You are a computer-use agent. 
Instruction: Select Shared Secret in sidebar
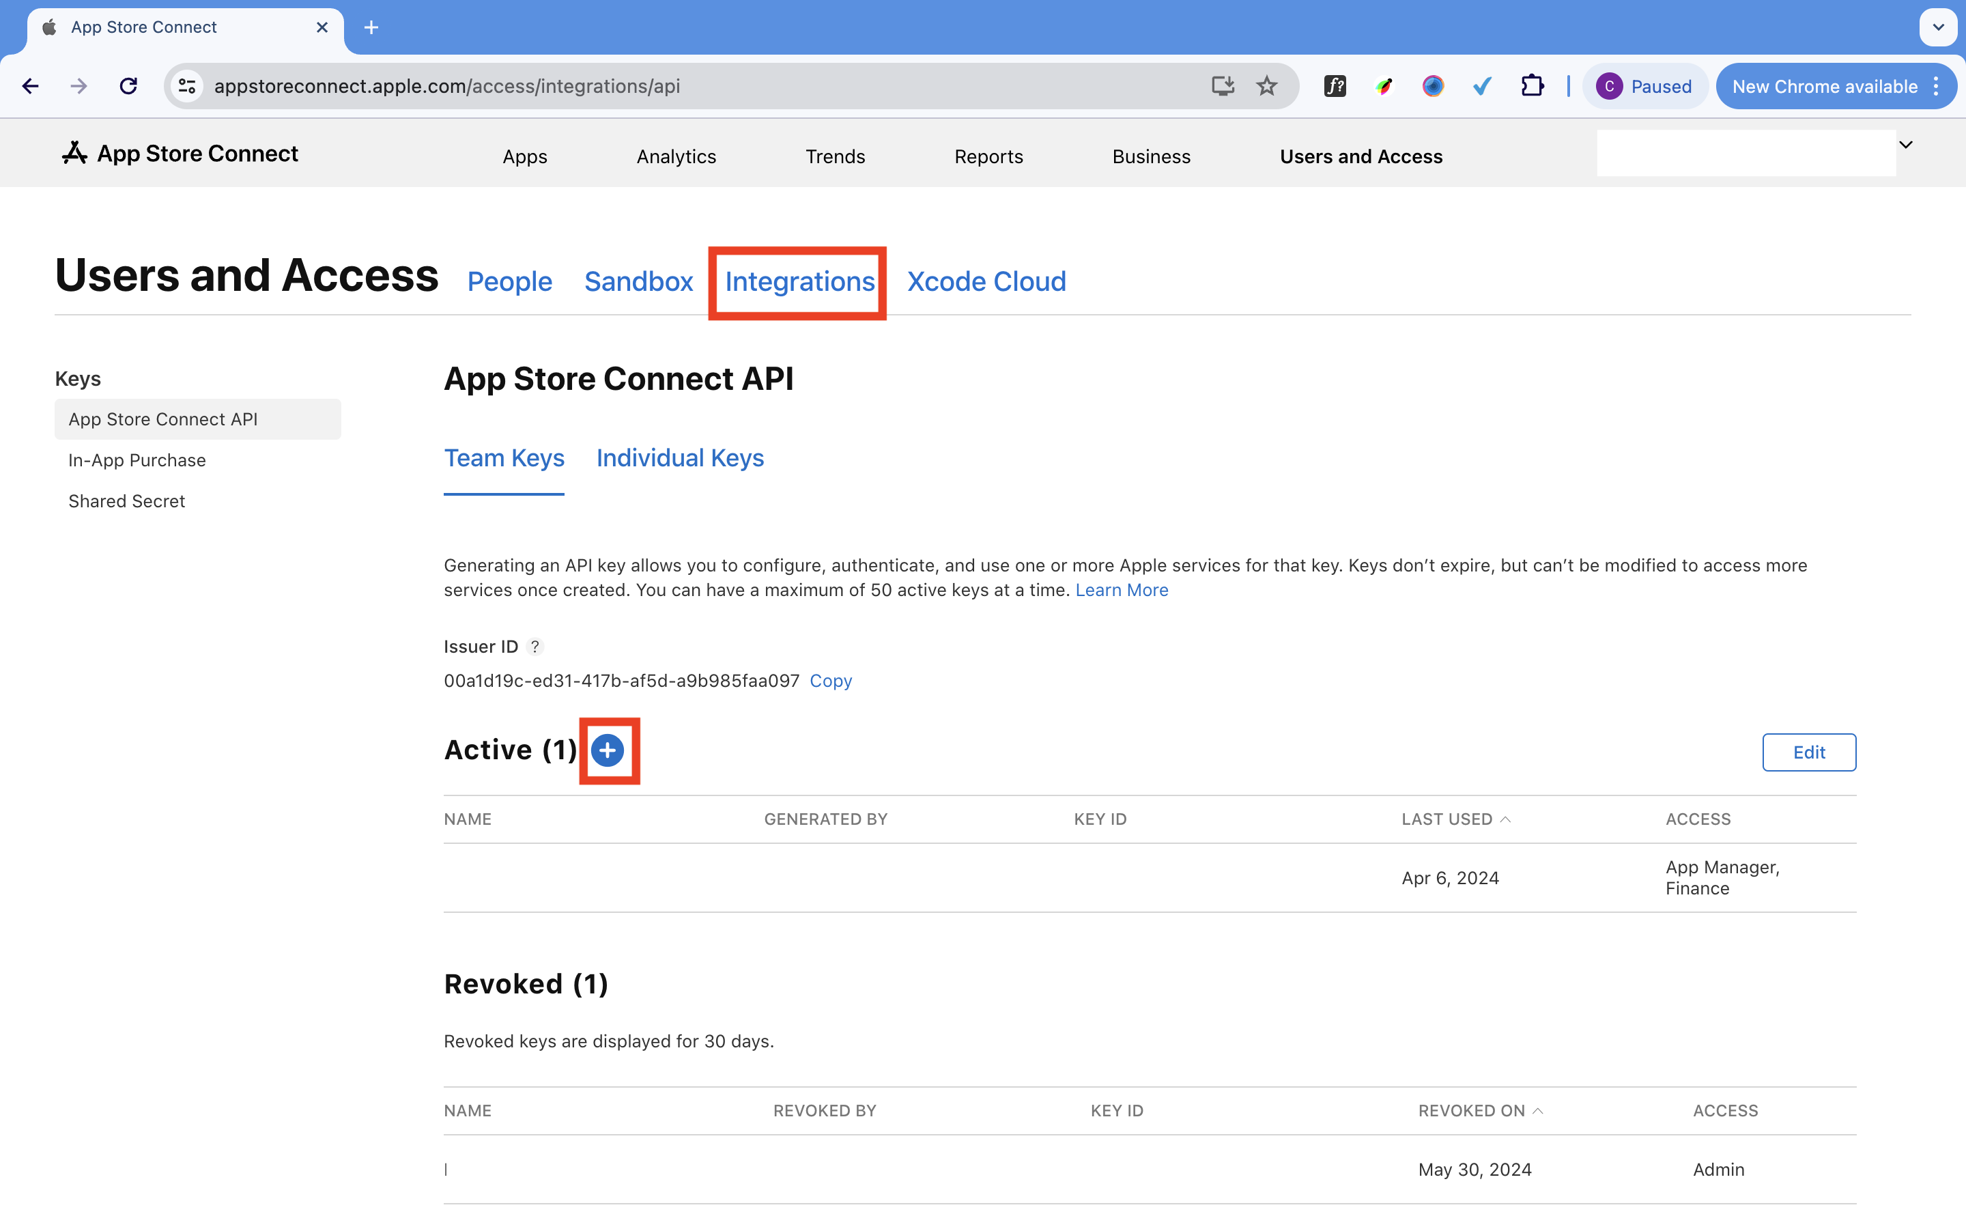pyautogui.click(x=126, y=502)
